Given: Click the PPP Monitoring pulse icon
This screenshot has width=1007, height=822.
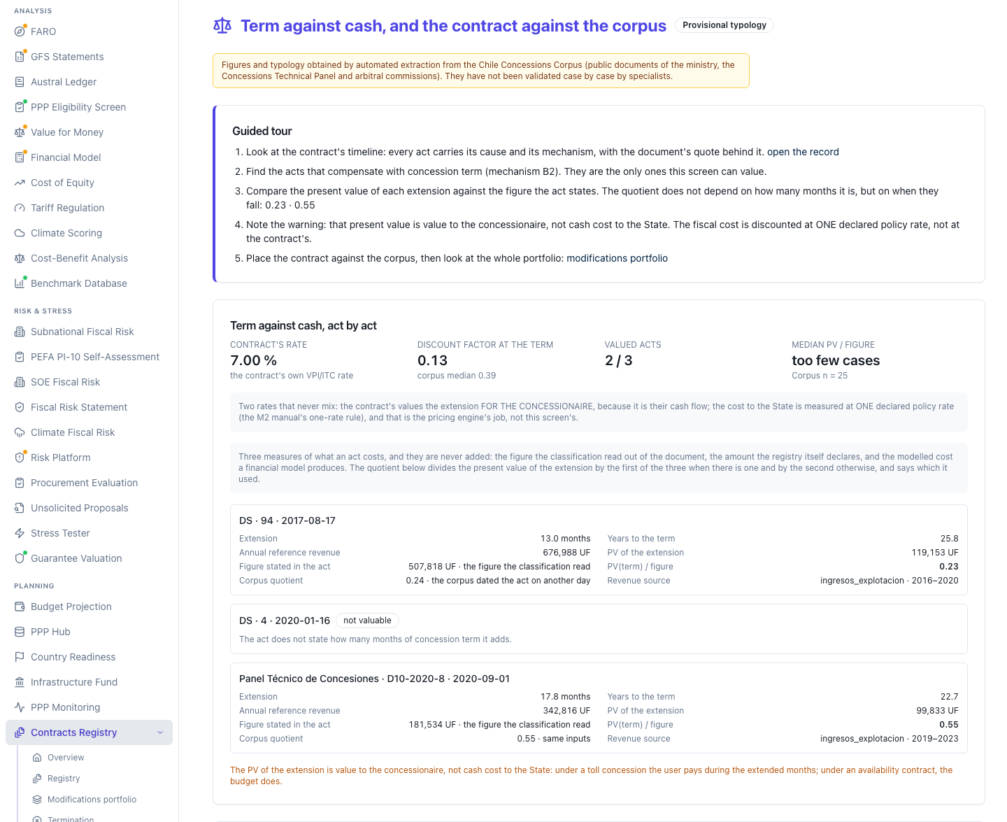Looking at the screenshot, I should pyautogui.click(x=20, y=707).
